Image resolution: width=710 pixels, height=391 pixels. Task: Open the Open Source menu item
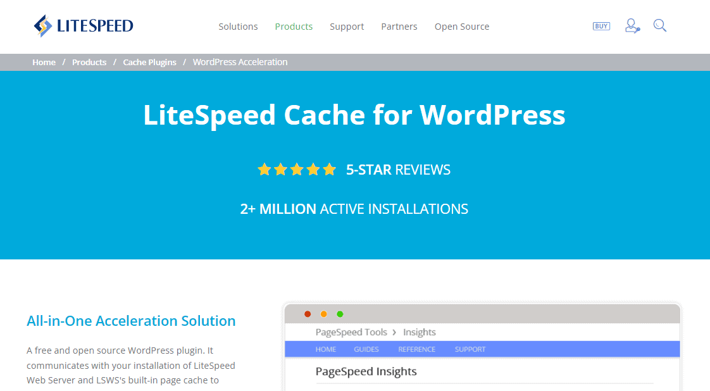pos(461,27)
